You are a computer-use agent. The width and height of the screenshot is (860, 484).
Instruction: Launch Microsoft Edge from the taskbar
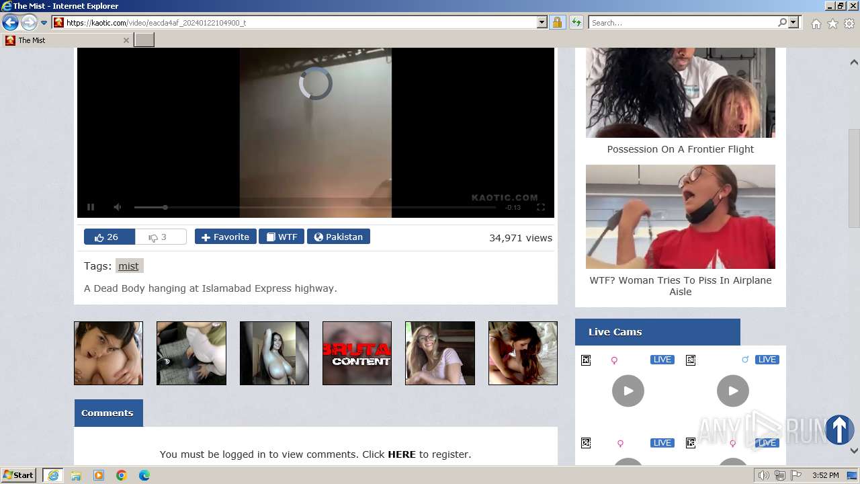(x=144, y=475)
